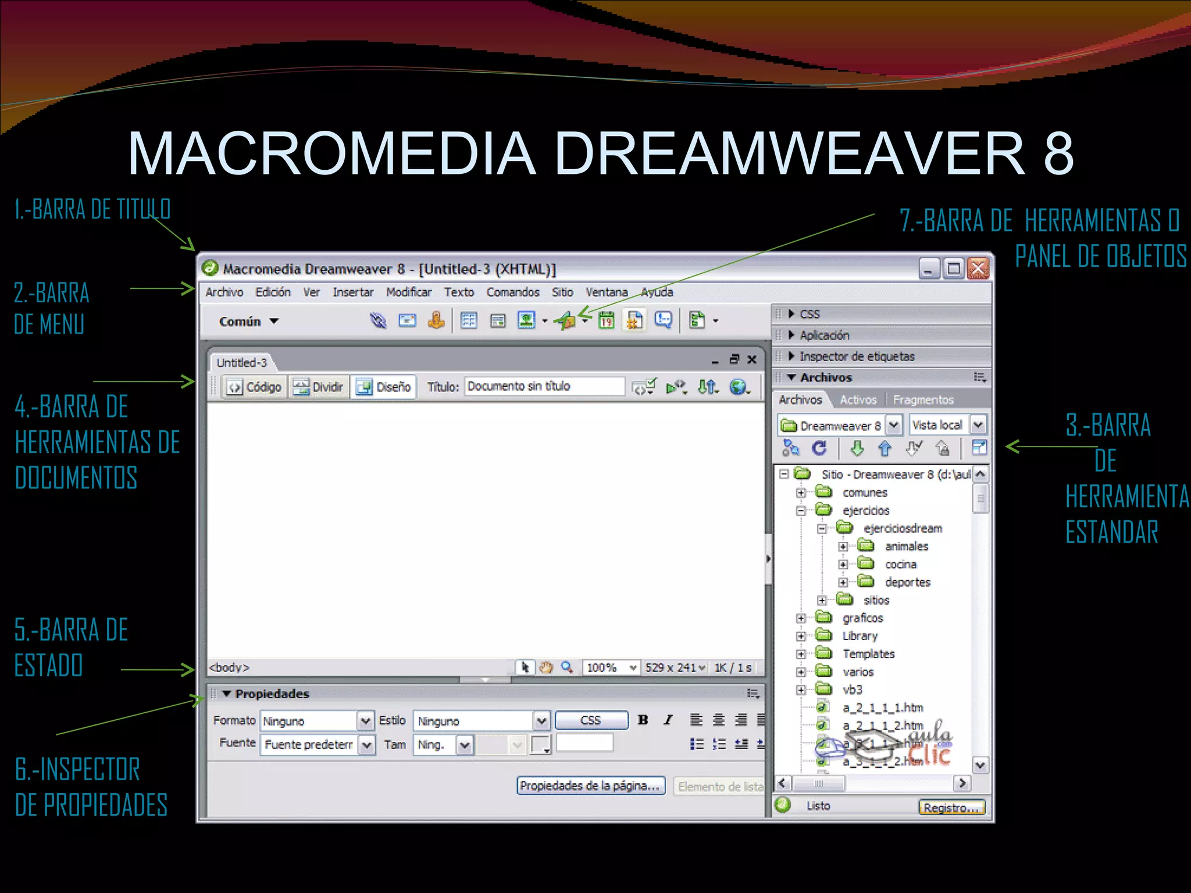Switch to the Activos tab

point(858,399)
